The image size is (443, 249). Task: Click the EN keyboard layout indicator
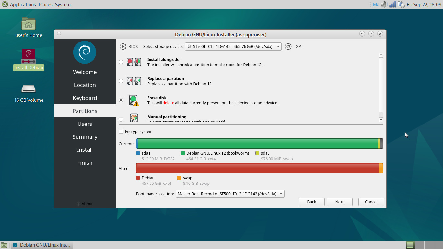click(x=376, y=4)
